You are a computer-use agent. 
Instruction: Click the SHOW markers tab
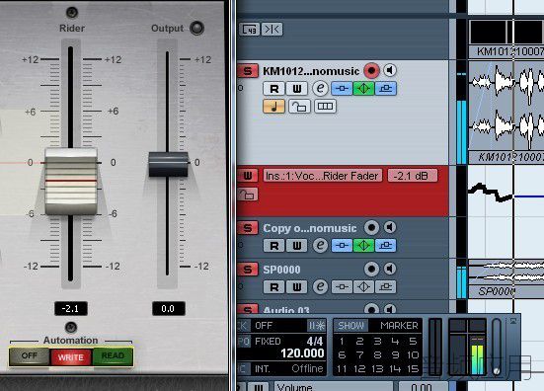350,326
